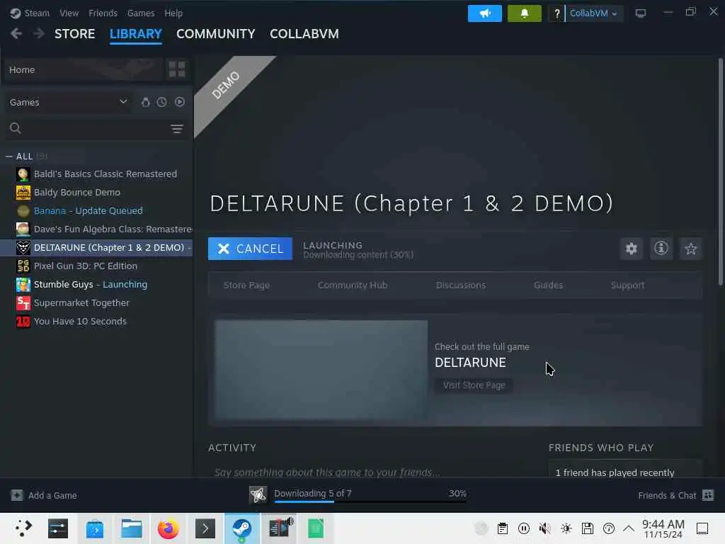Toggle sort by recent activity clock icon
Viewport: 725px width, 544px height.
pyautogui.click(x=161, y=102)
